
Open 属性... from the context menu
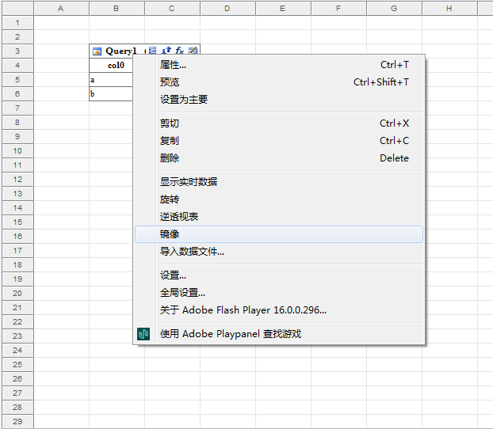[x=279, y=65]
